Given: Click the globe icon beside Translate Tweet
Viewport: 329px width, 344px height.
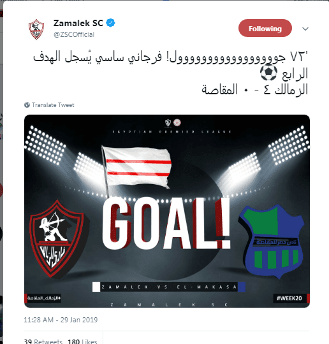Looking at the screenshot, I should click(27, 105).
